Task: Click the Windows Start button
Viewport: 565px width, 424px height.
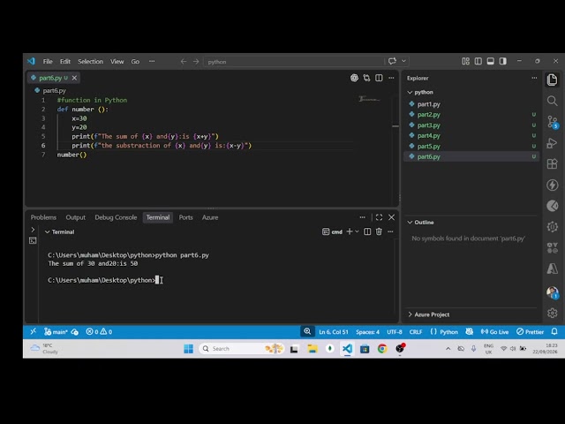Action: pyautogui.click(x=188, y=349)
